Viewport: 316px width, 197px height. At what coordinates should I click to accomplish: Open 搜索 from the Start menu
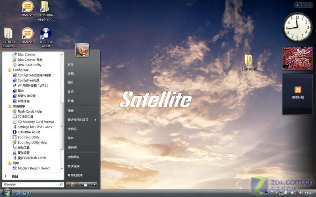click(71, 111)
